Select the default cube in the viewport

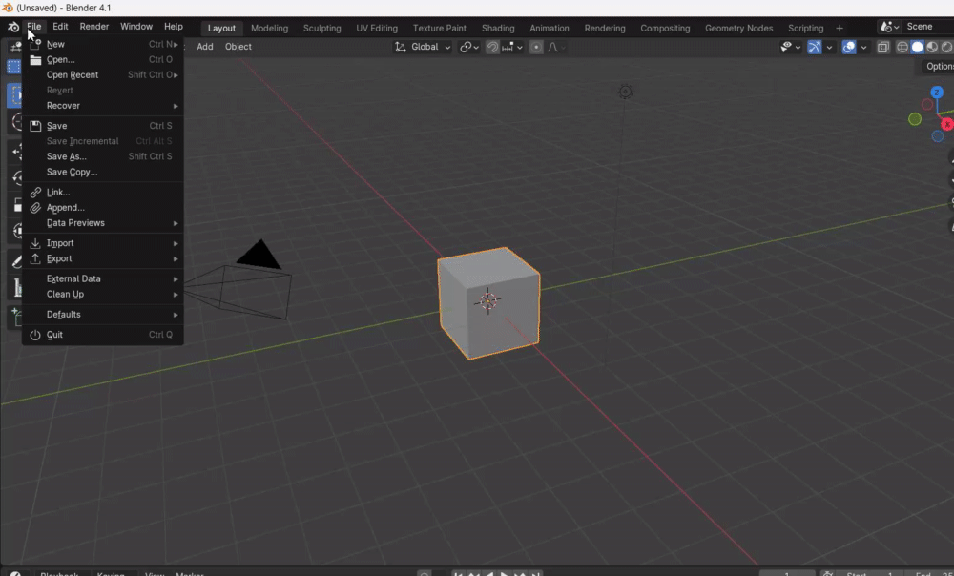pyautogui.click(x=488, y=302)
